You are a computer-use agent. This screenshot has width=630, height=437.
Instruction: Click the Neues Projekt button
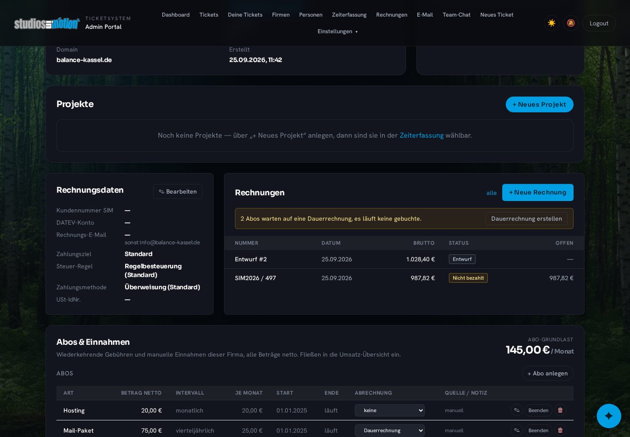click(x=540, y=104)
